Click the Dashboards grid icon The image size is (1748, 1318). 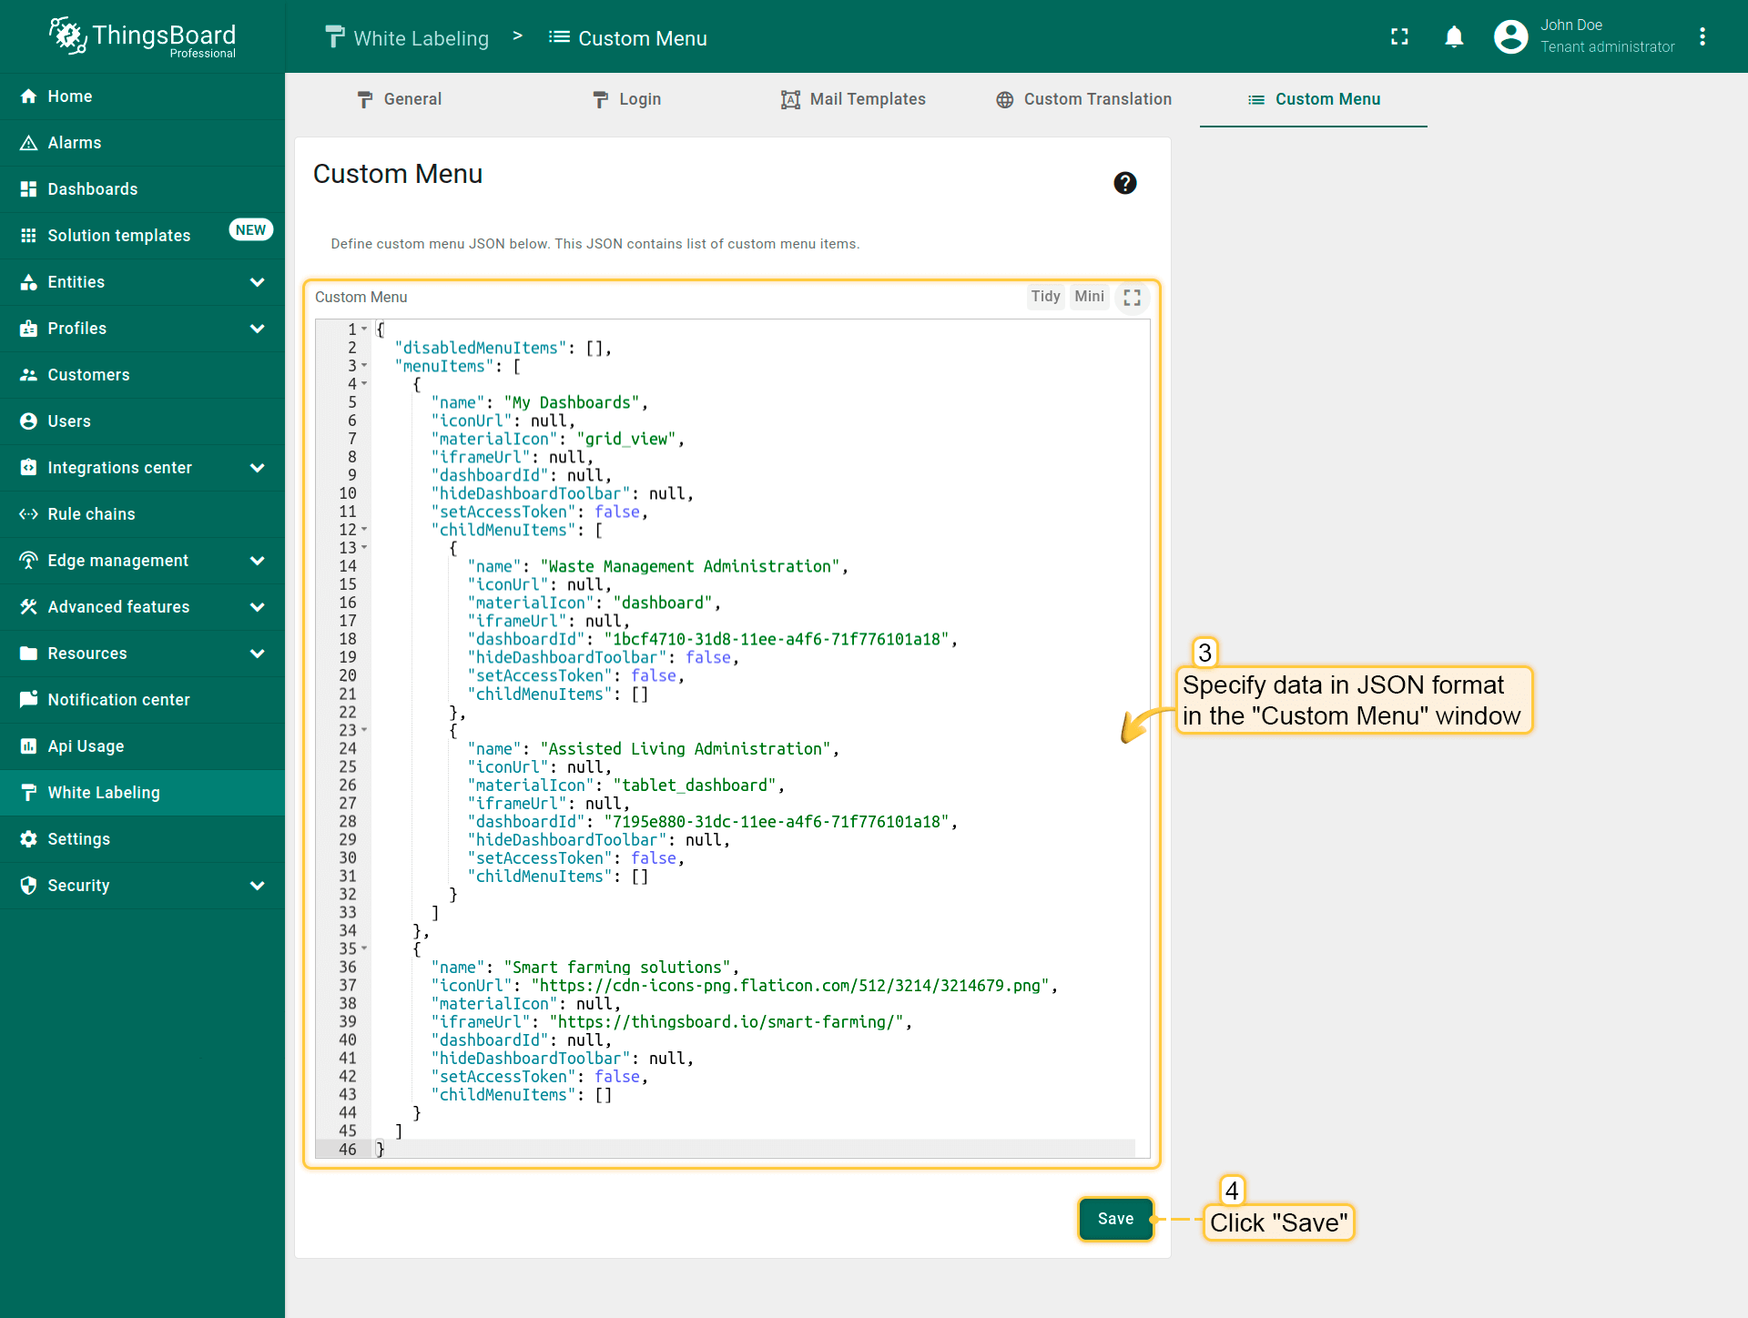click(x=29, y=189)
